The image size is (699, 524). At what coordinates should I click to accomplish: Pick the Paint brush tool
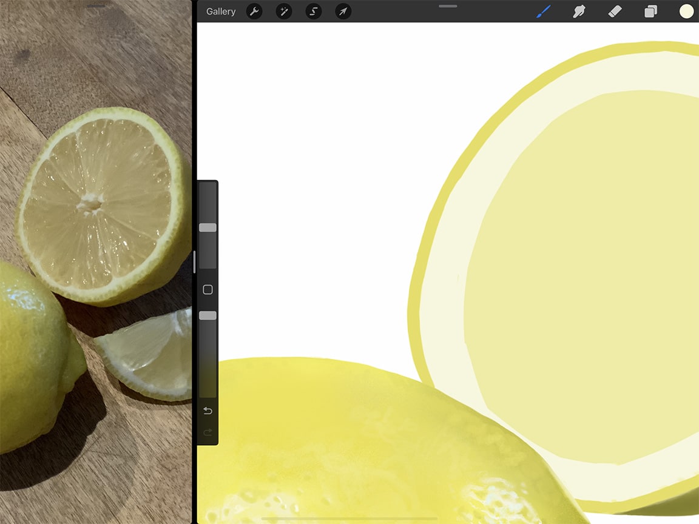[x=542, y=11]
